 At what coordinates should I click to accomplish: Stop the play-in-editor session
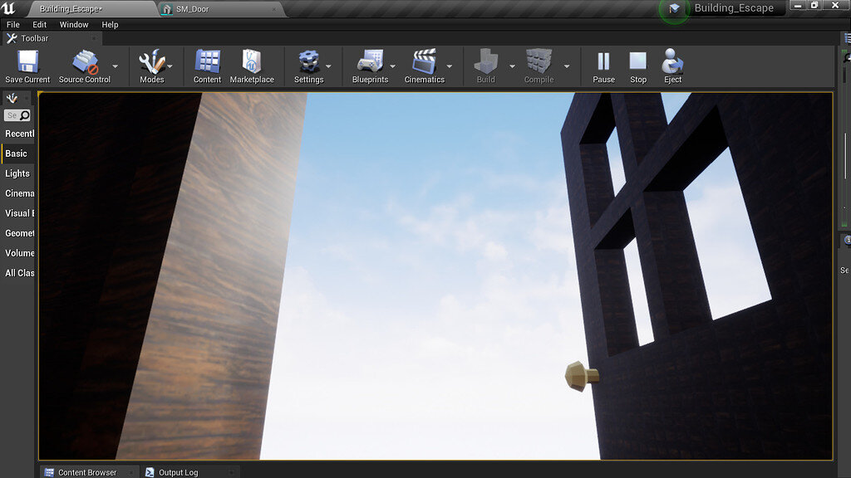tap(637, 62)
